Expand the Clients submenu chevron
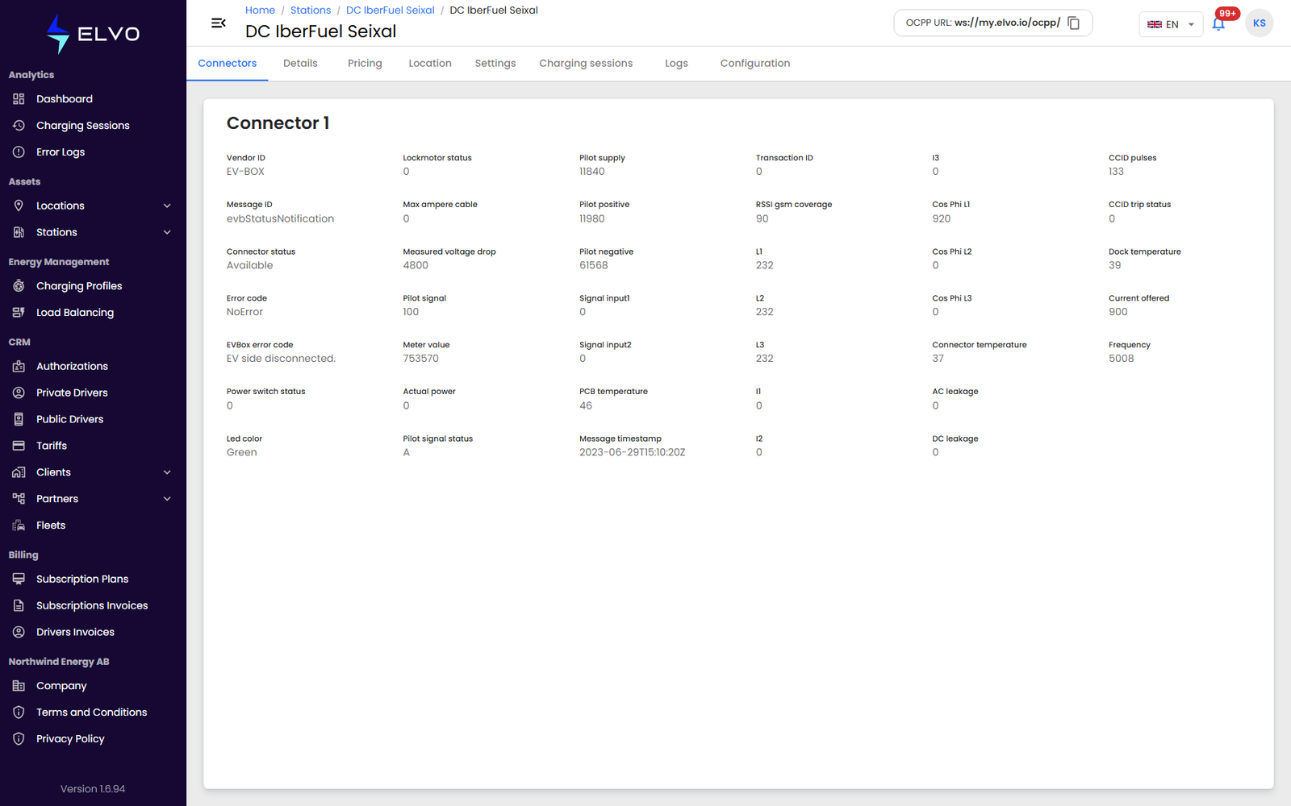 167,472
